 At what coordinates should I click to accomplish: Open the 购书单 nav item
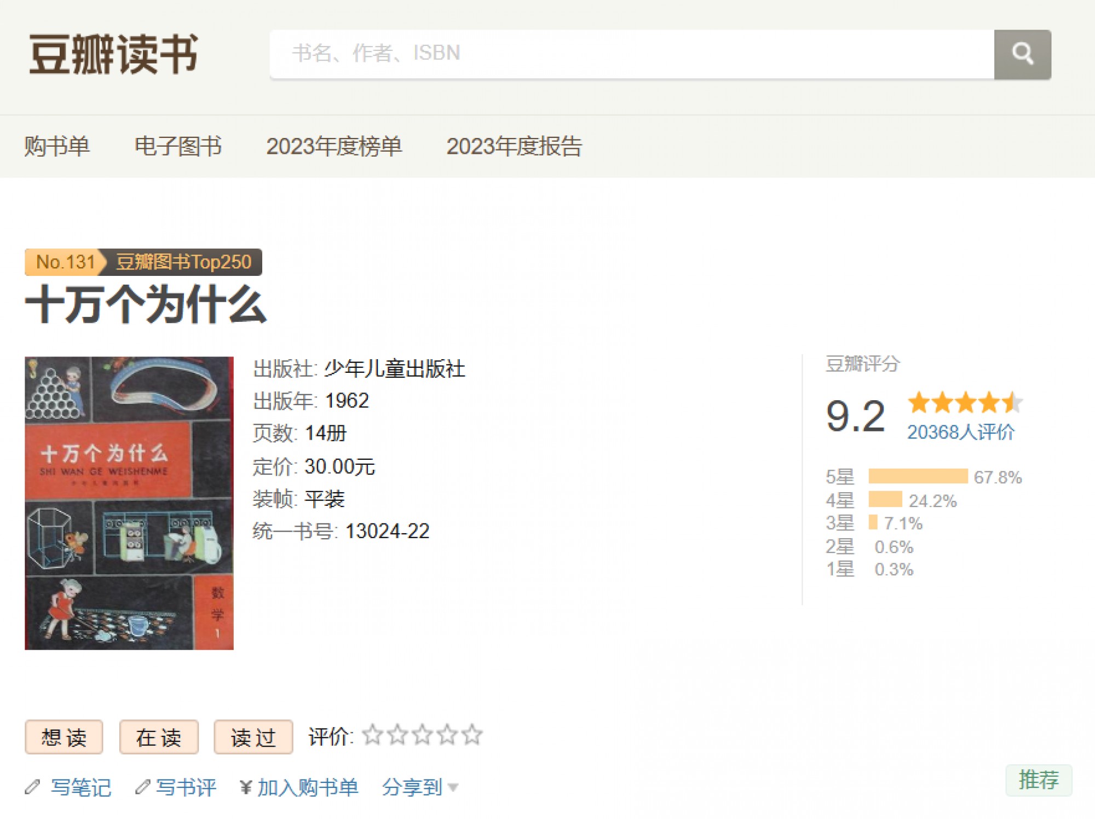[x=57, y=146]
